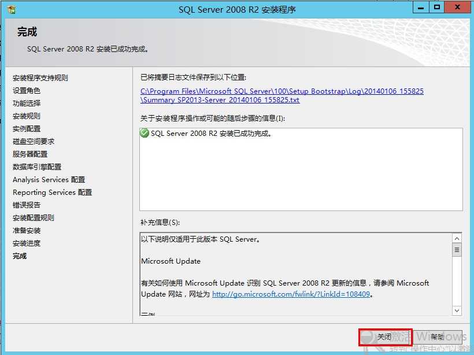Select the 安装进度 step
This screenshot has width=474, height=355.
(26, 243)
